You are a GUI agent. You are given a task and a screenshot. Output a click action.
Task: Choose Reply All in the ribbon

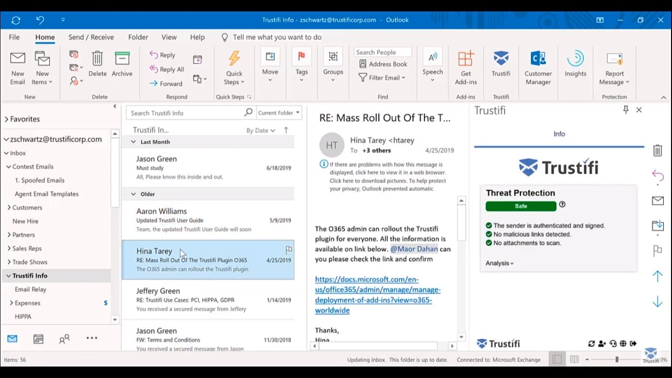[x=167, y=69]
